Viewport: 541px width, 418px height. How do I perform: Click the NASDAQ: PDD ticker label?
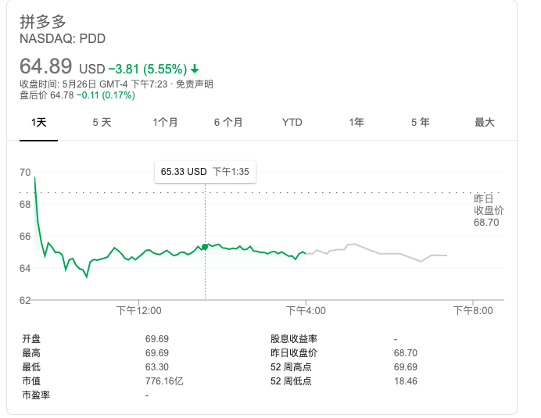pos(63,38)
